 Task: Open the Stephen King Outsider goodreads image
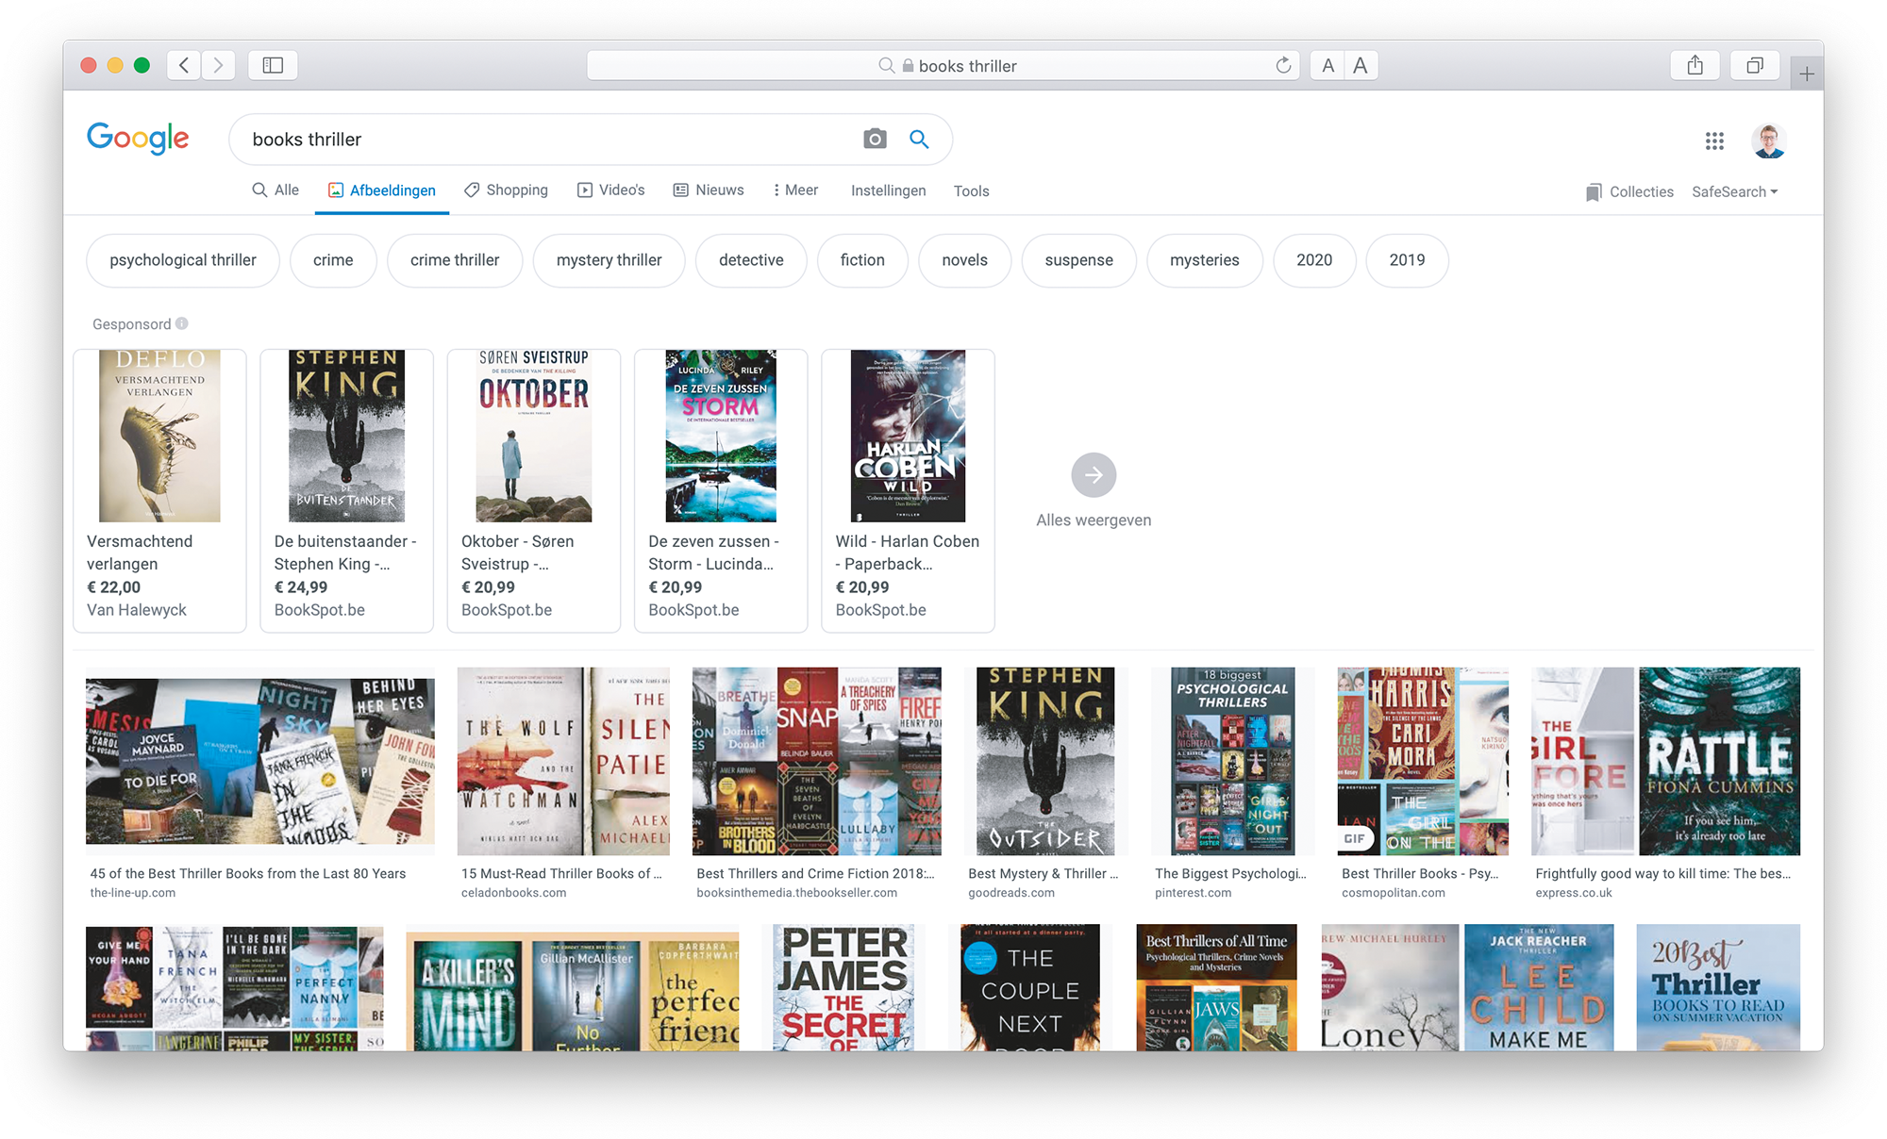coord(1045,761)
